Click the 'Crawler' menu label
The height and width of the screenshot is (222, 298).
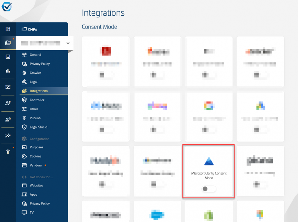click(x=35, y=73)
